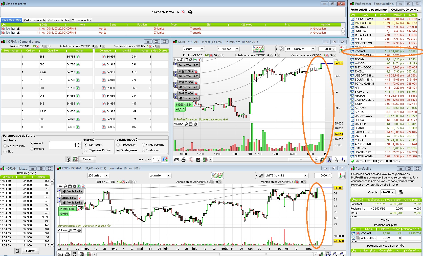Open the Journalier timeframe dropdown
This screenshot has width=423, height=256.
point(160,175)
